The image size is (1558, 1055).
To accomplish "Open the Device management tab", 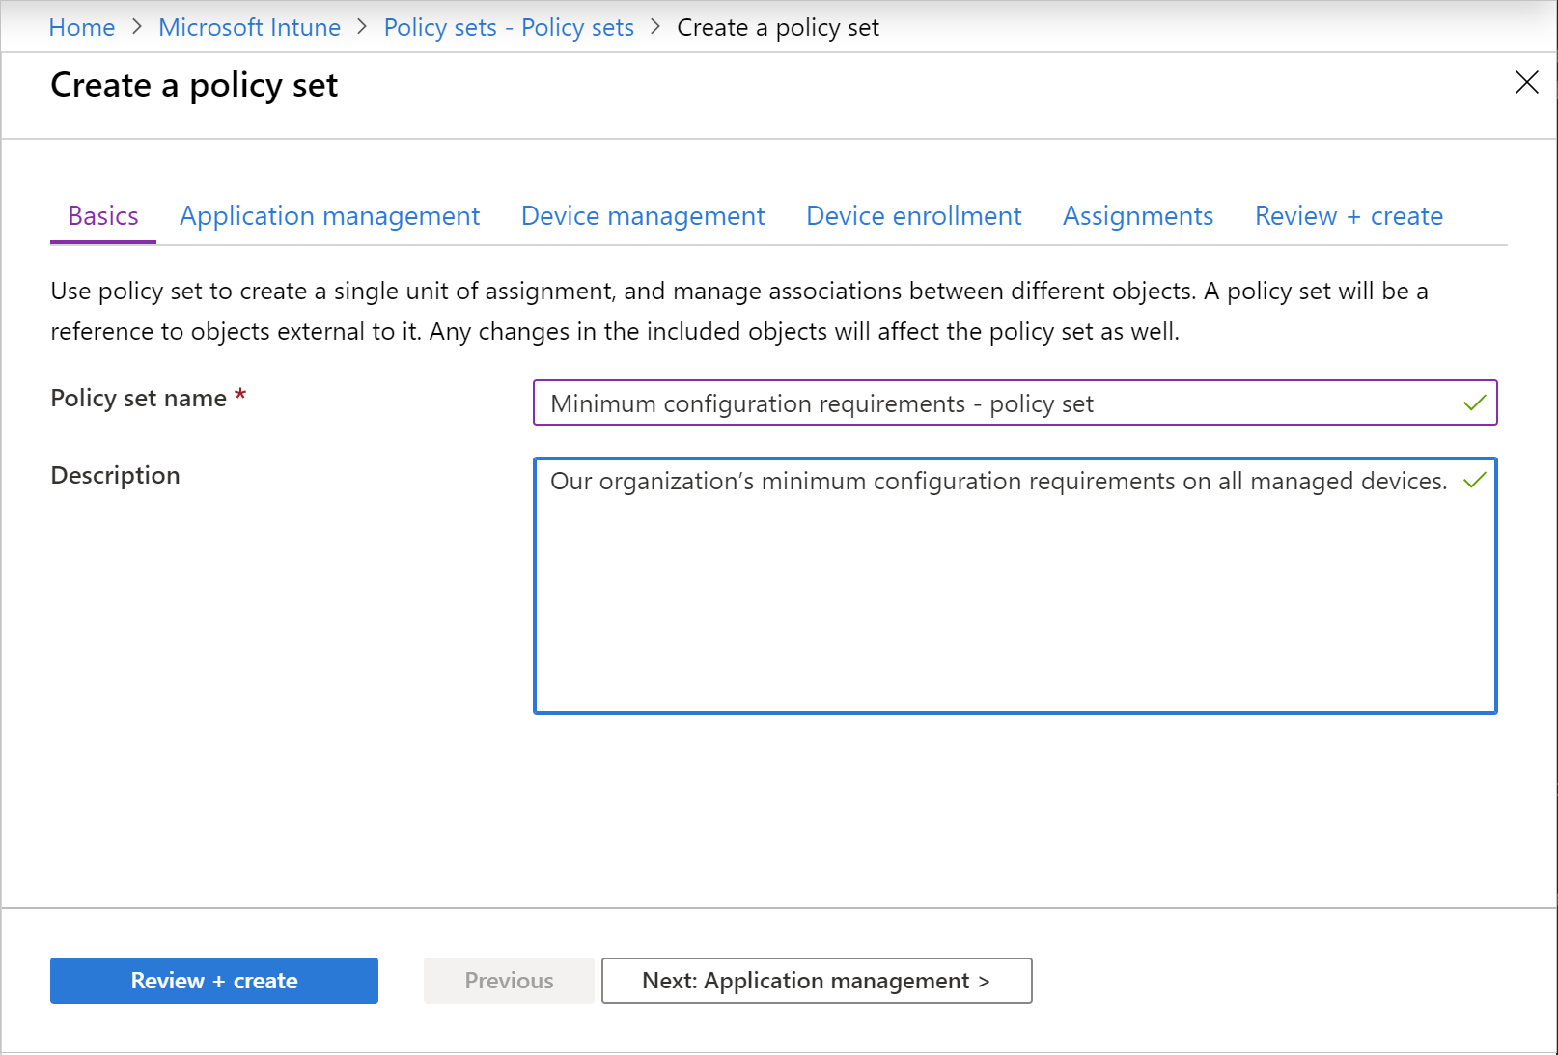I will [x=642, y=215].
